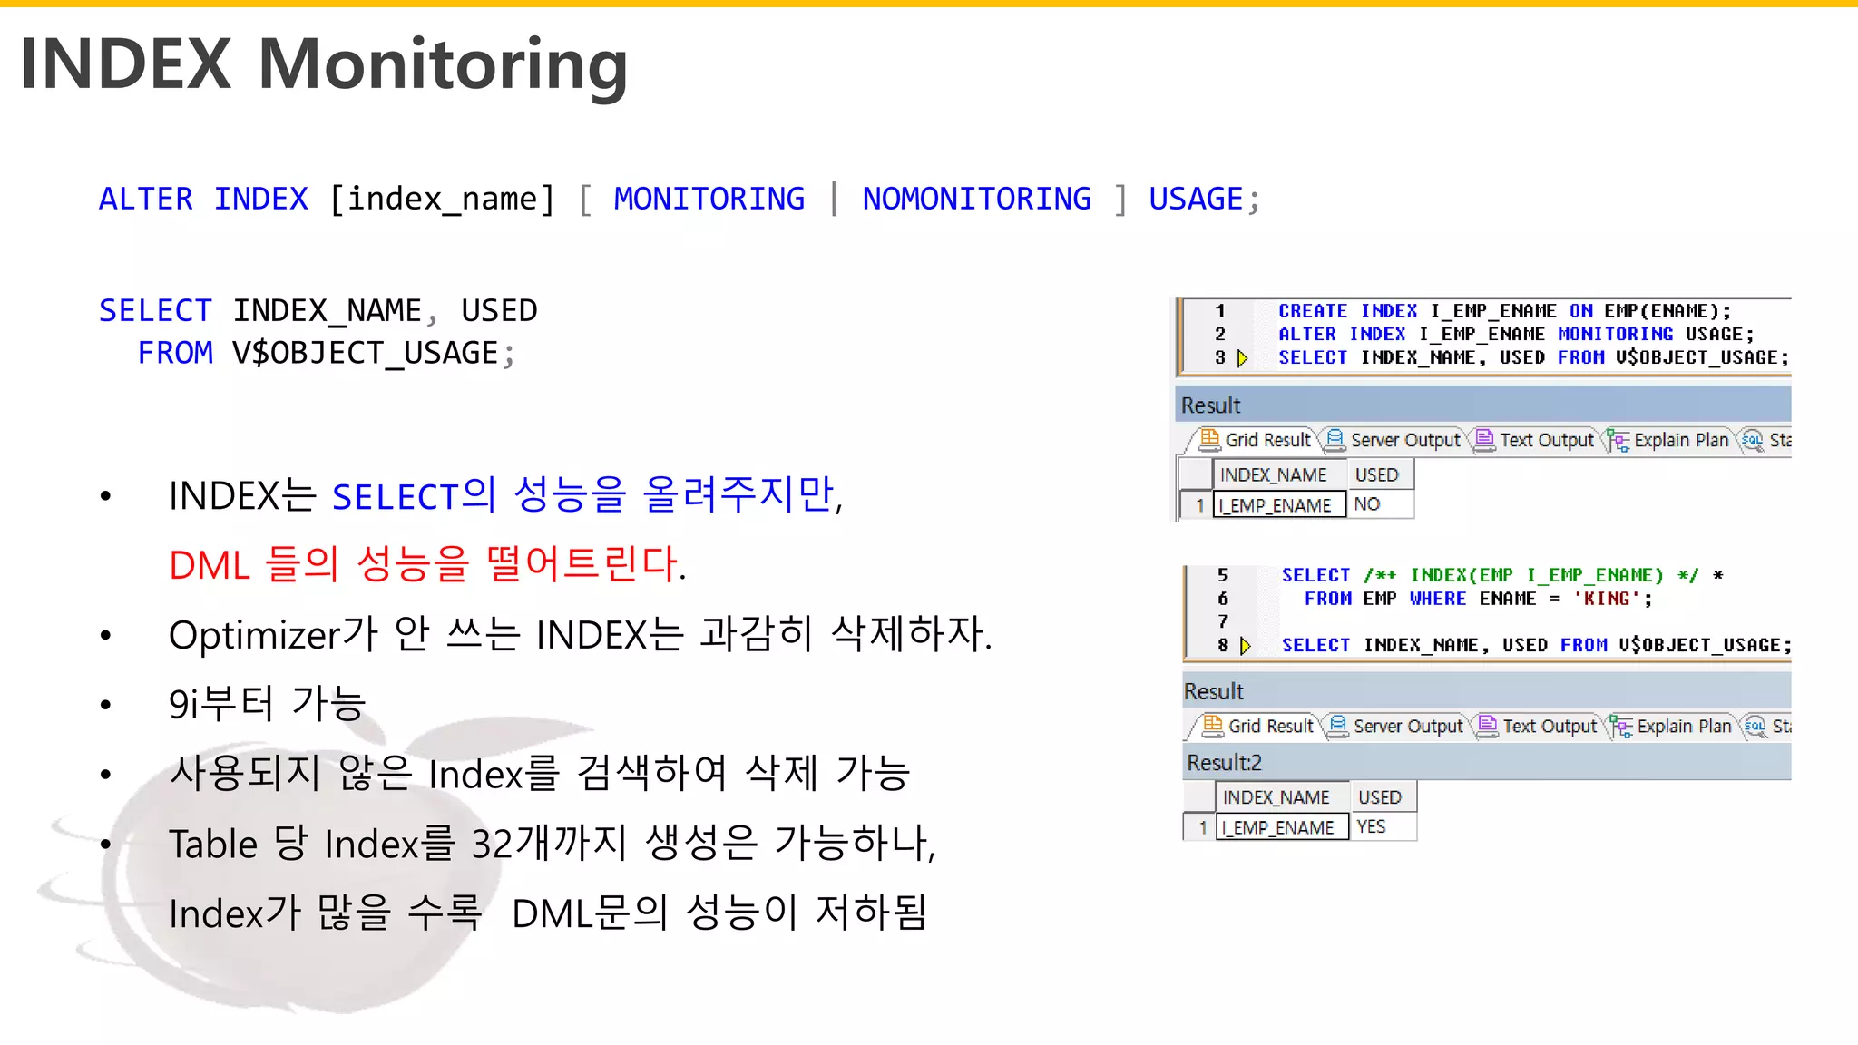The width and height of the screenshot is (1858, 1045).
Task: Click Server Output icon in upper panel
Action: point(1335,440)
